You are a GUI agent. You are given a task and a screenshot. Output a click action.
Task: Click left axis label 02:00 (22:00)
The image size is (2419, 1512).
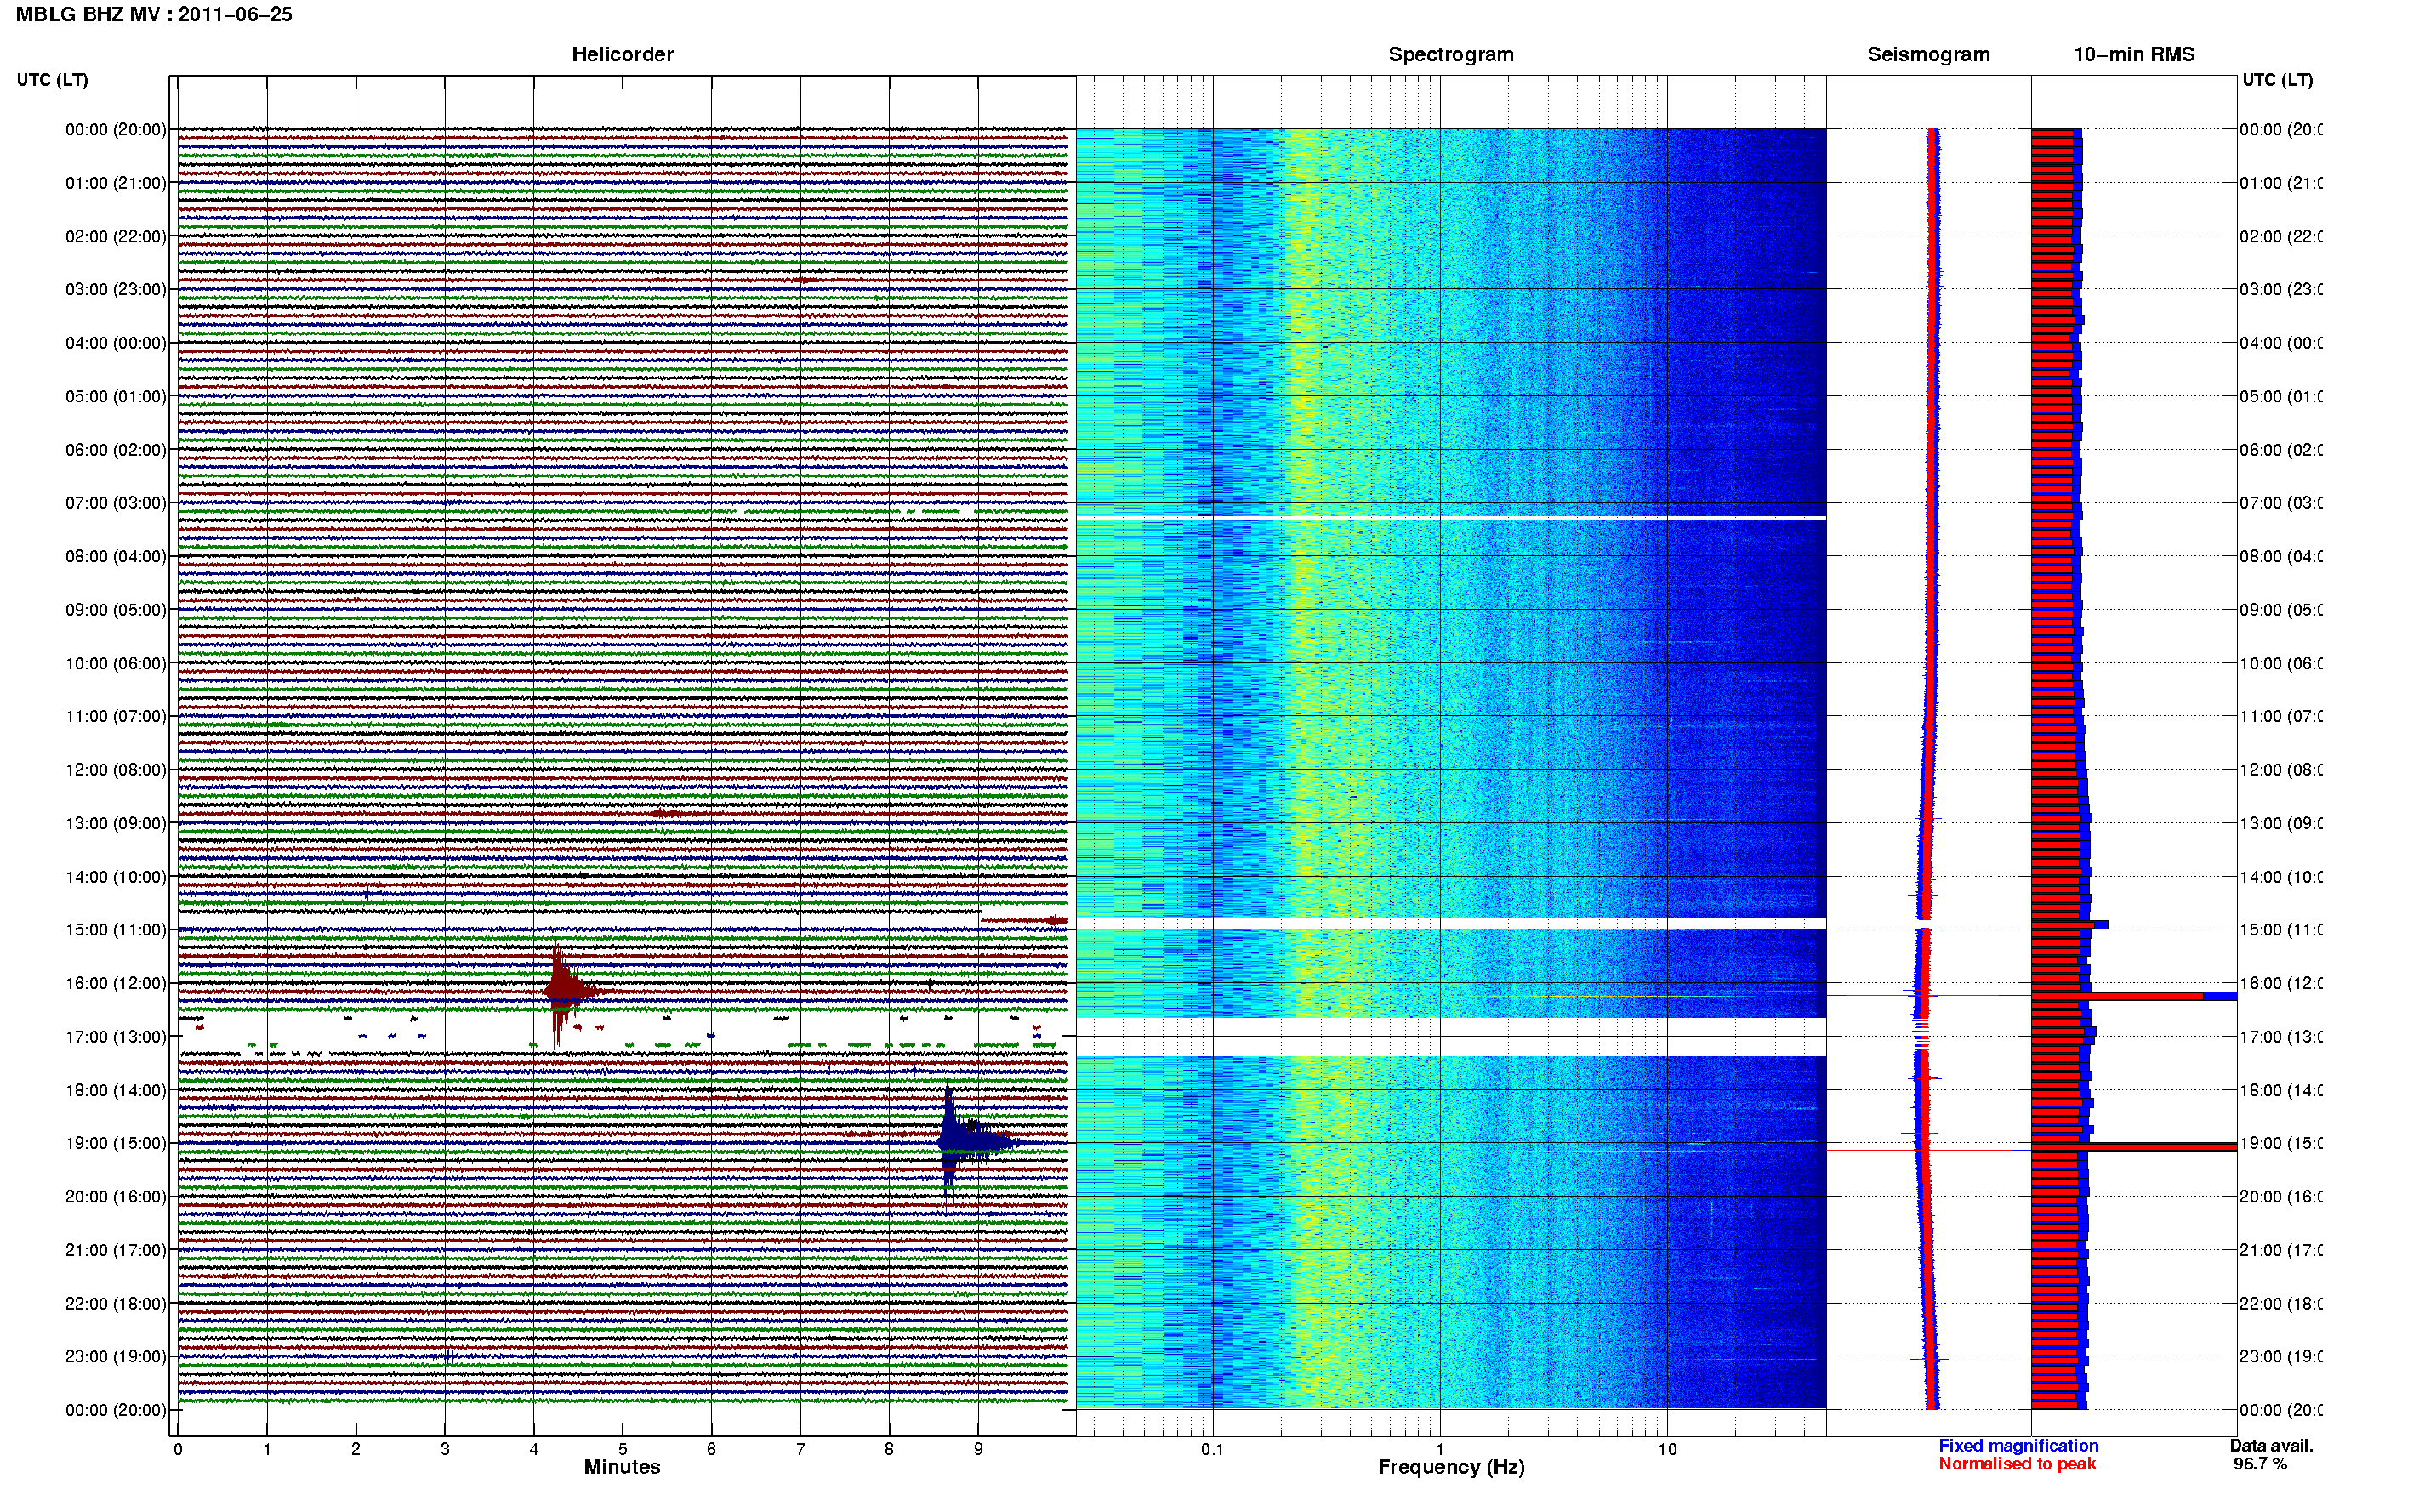tap(116, 236)
